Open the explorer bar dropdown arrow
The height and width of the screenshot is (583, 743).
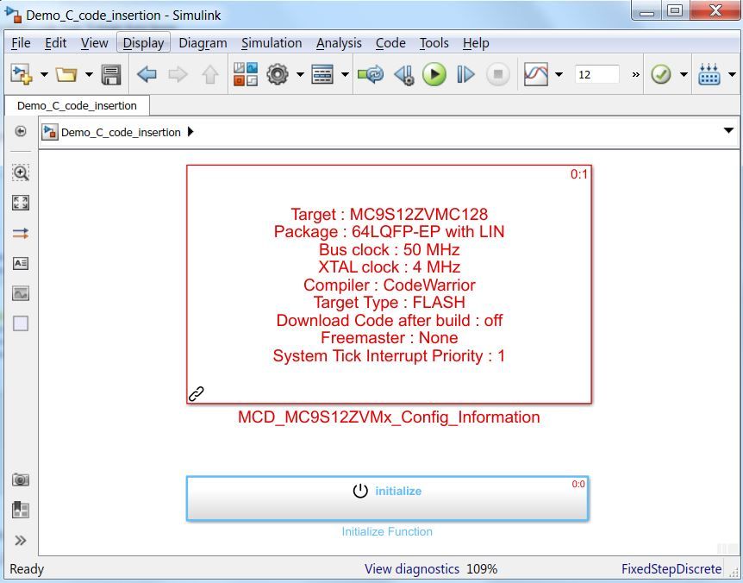point(729,131)
